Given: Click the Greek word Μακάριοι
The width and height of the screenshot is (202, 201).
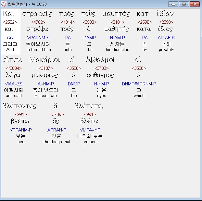Looking at the screenshot, I should [44, 60].
